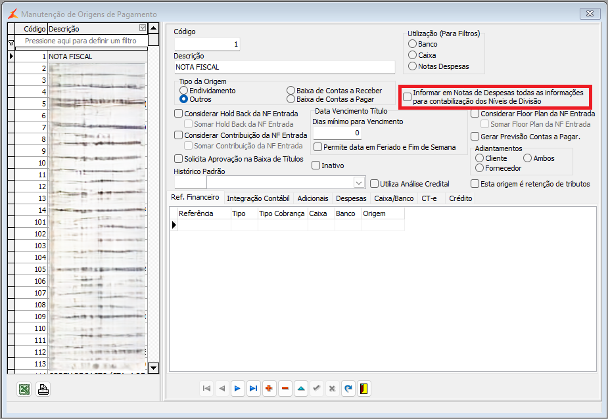608x419 pixels.
Task: Click the Banco column header in grid
Action: point(348,213)
